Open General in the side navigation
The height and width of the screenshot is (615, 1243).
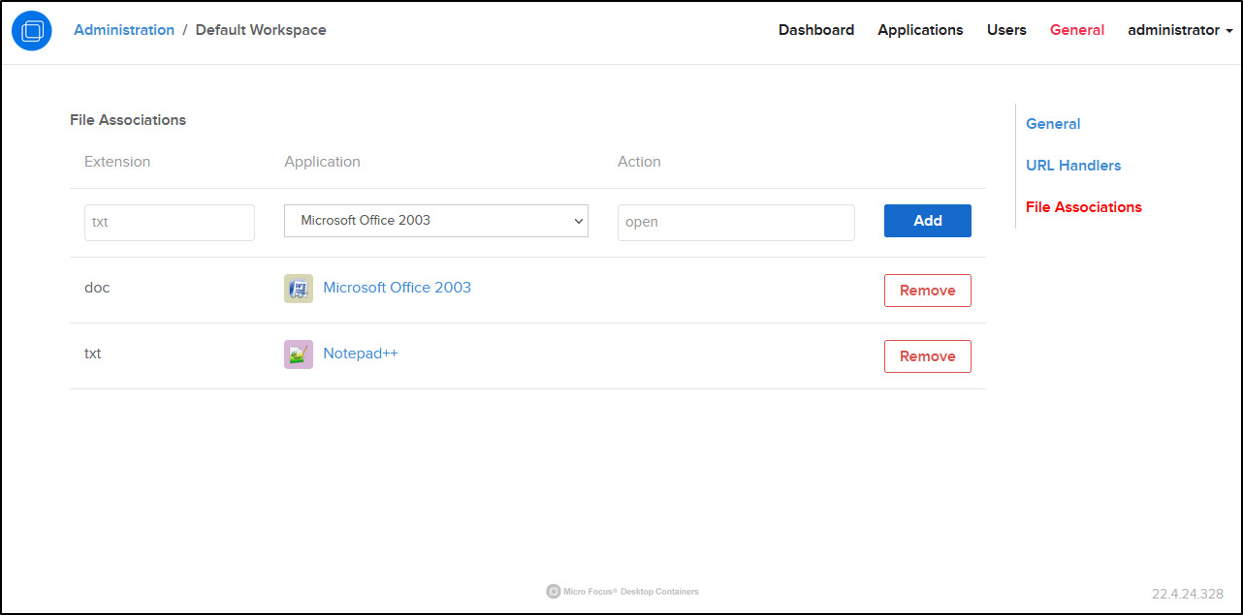[x=1053, y=124]
